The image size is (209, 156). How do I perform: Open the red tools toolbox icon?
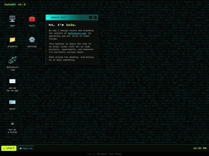[32, 19]
